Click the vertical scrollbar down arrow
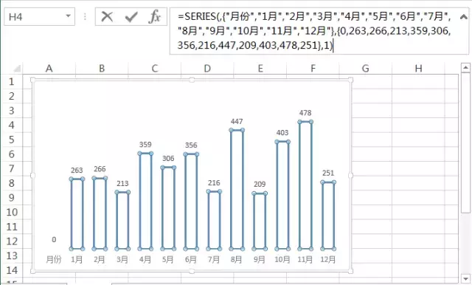The width and height of the screenshot is (472, 285). [465, 279]
